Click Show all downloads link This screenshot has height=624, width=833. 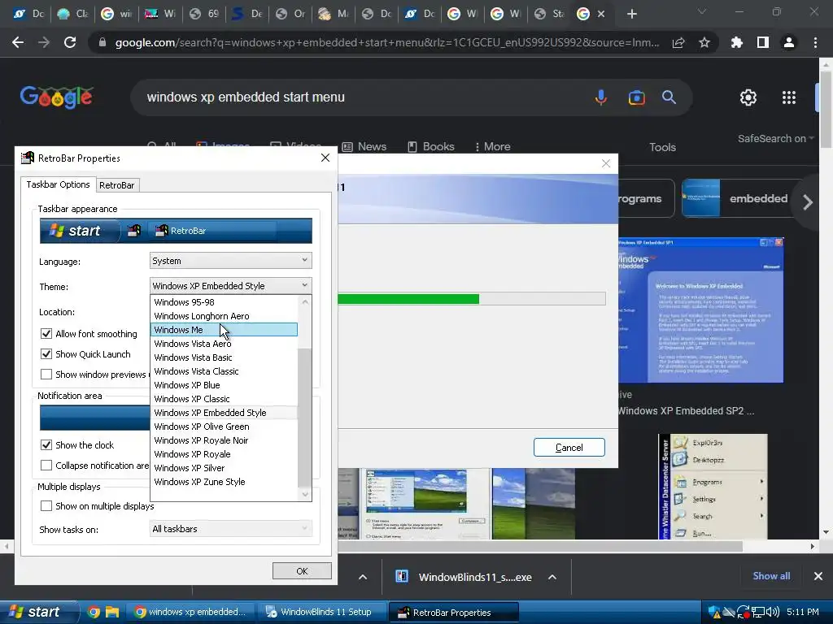[x=771, y=576]
